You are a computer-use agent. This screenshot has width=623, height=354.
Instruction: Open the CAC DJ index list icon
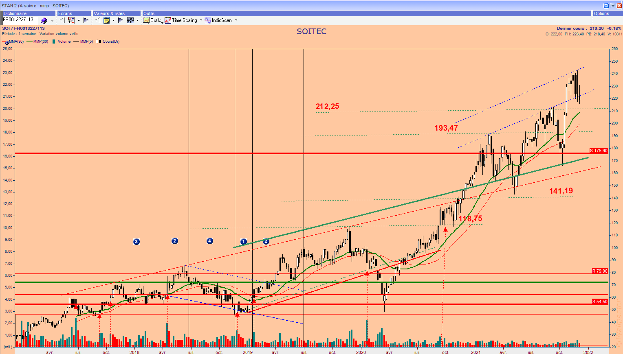(x=130, y=20)
